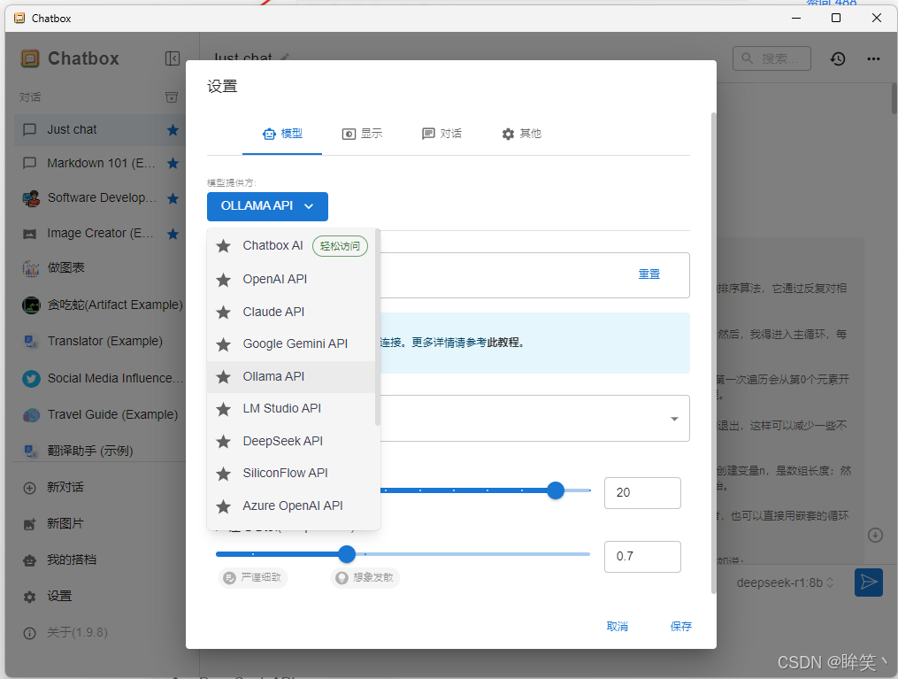
Task: Click the star icon beside DeepSeek API
Action: tap(223, 442)
